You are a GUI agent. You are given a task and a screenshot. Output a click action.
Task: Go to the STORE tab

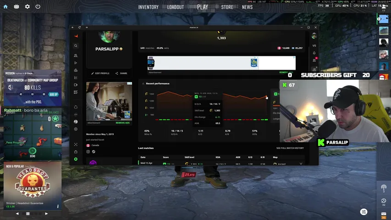click(227, 7)
